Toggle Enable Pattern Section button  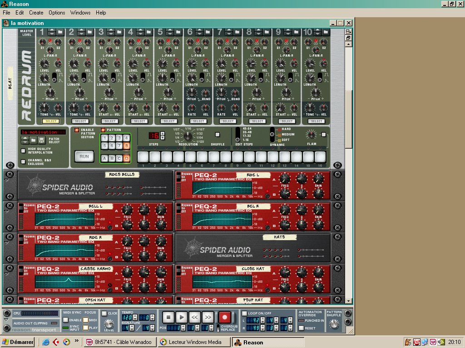tap(77, 130)
